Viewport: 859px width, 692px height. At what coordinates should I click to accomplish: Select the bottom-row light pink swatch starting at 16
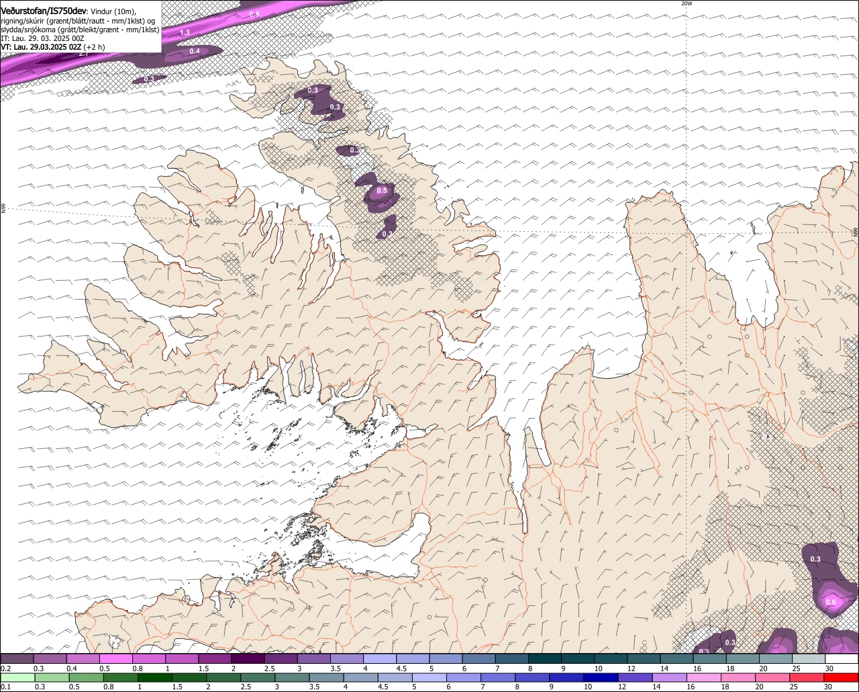[x=705, y=677]
